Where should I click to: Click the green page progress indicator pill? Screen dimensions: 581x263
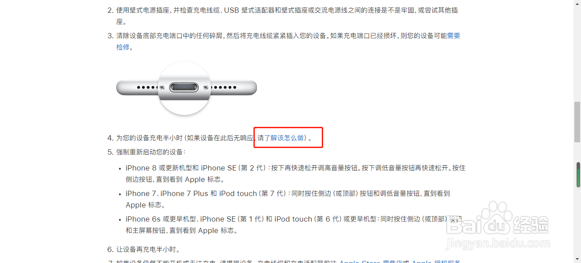(579, 175)
